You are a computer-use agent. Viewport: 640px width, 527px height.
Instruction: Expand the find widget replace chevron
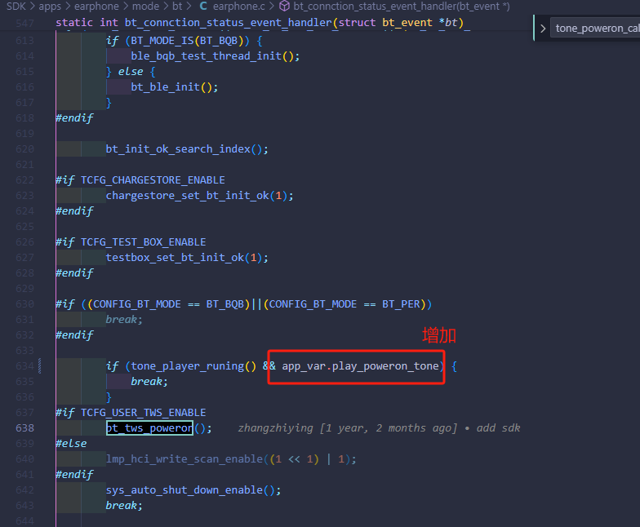point(543,29)
